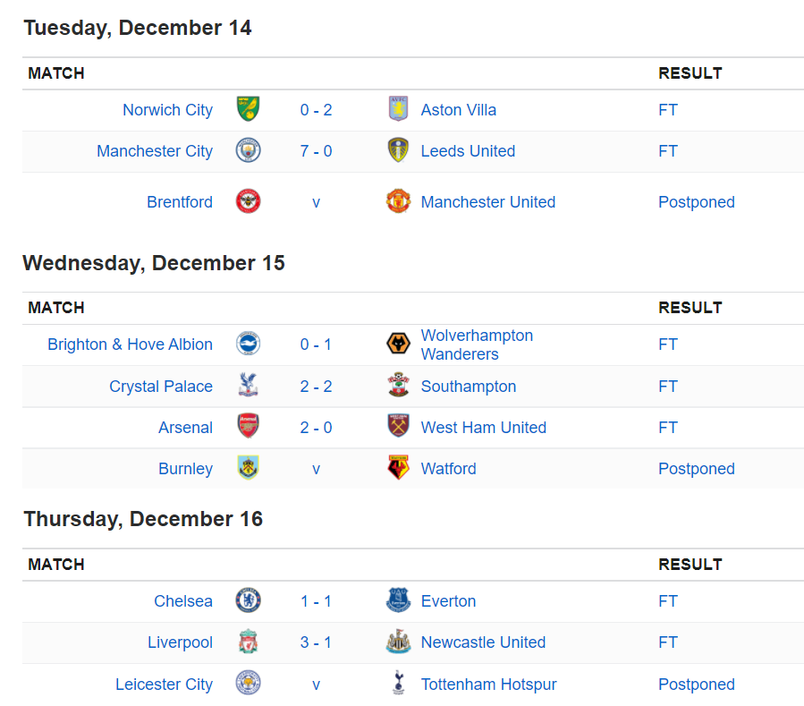The height and width of the screenshot is (706, 804).
Task: Open the 7 - 0 match score
Action: click(316, 151)
